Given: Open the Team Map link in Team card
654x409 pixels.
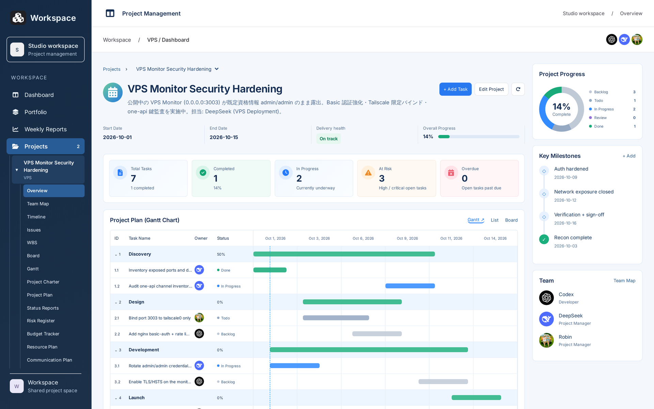Looking at the screenshot, I should pyautogui.click(x=624, y=281).
